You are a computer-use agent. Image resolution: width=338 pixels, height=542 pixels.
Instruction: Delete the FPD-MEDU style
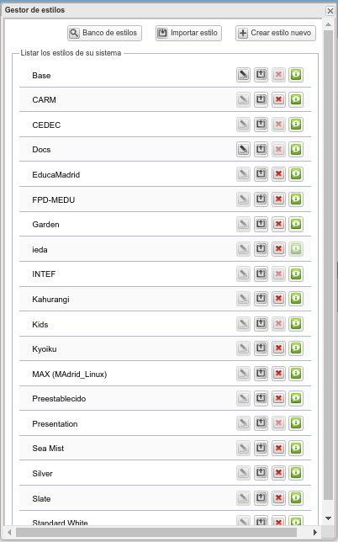tap(278, 199)
